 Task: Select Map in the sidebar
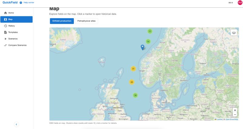(x=16, y=19)
